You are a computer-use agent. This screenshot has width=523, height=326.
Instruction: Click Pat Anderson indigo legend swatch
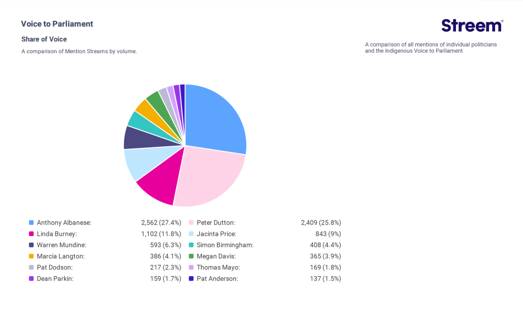tap(191, 278)
